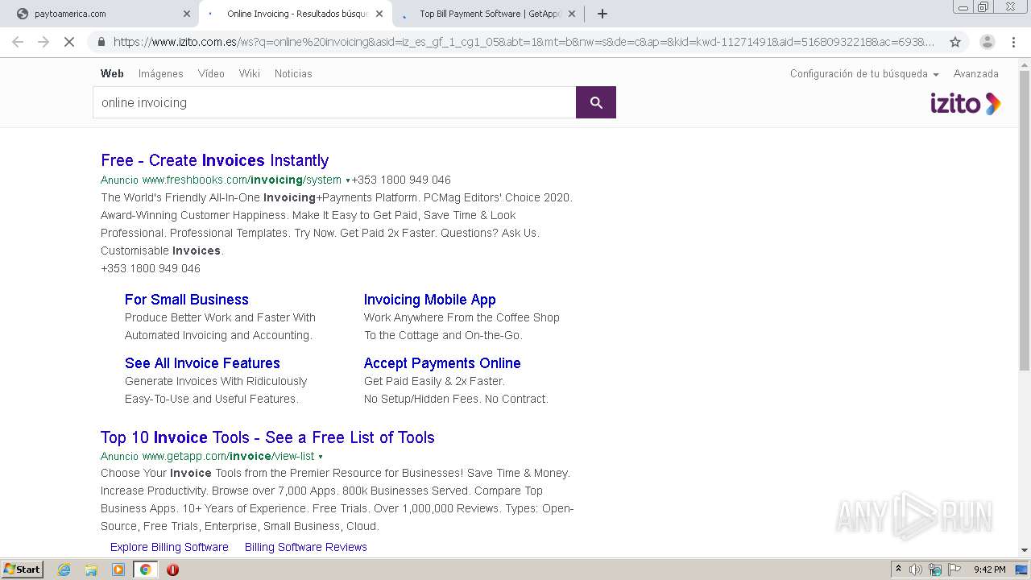Select the Vídeo search category
The image size is (1031, 580).
pyautogui.click(x=211, y=73)
